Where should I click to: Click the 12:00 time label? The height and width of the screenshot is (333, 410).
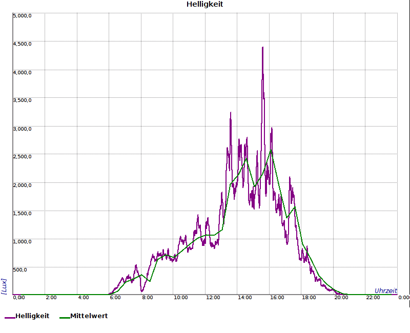tap(213, 298)
